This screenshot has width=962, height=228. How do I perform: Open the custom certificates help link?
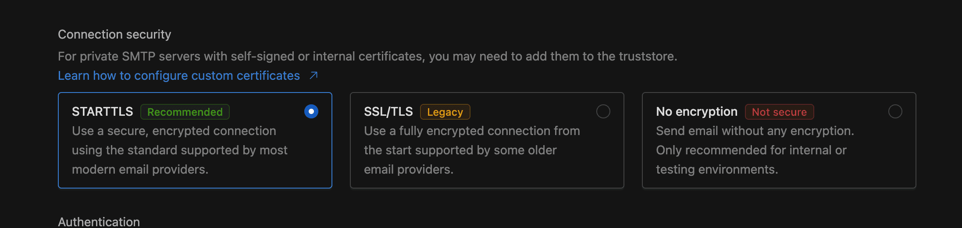click(179, 76)
